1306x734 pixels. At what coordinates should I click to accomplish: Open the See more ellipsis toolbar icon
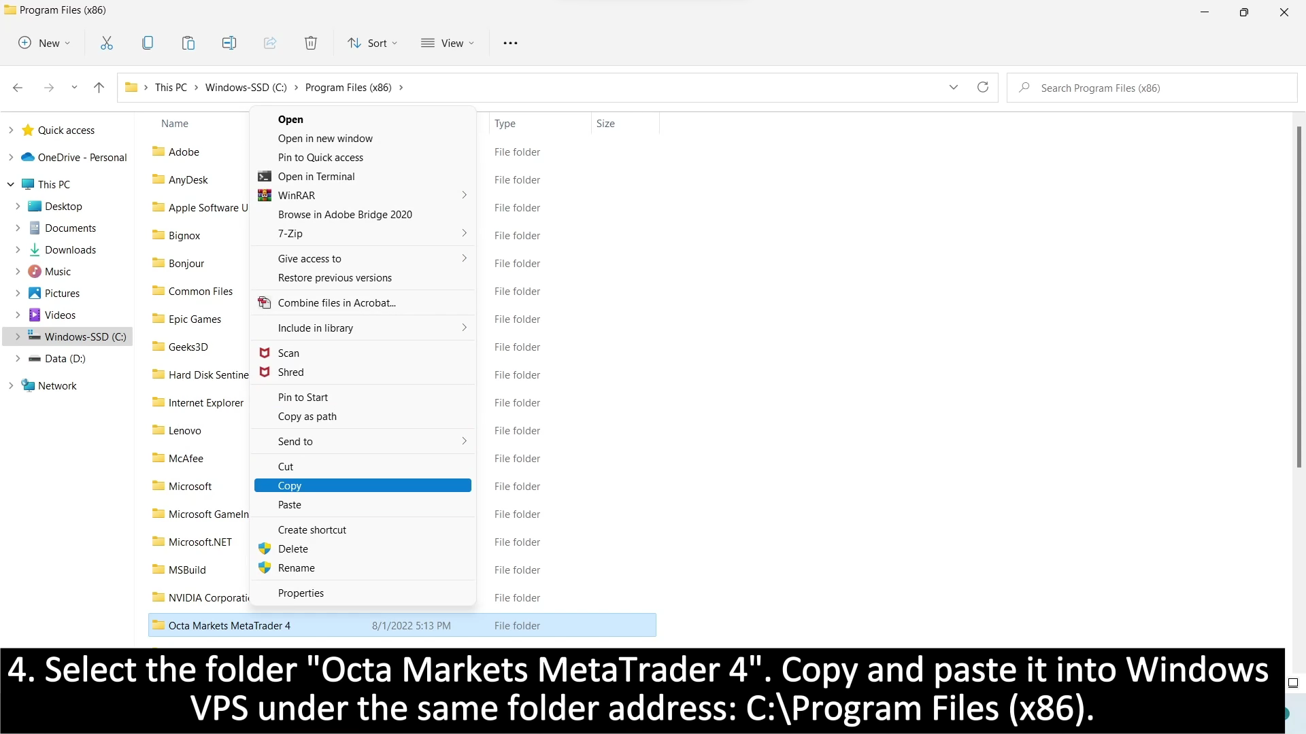point(510,42)
